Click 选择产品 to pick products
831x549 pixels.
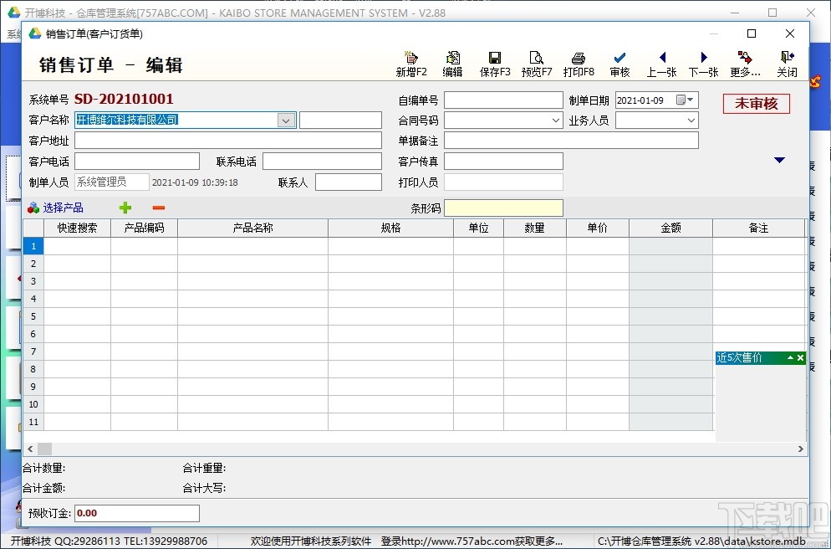click(x=56, y=208)
